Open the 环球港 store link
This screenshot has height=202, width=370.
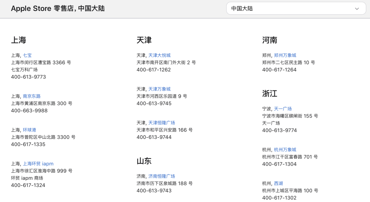click(x=29, y=130)
